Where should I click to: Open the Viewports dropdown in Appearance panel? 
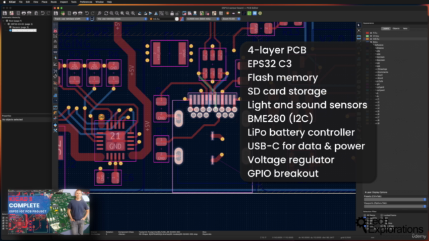pyautogui.click(x=395, y=206)
